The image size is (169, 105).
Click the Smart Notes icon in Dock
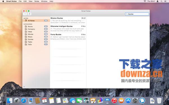pos(142,101)
